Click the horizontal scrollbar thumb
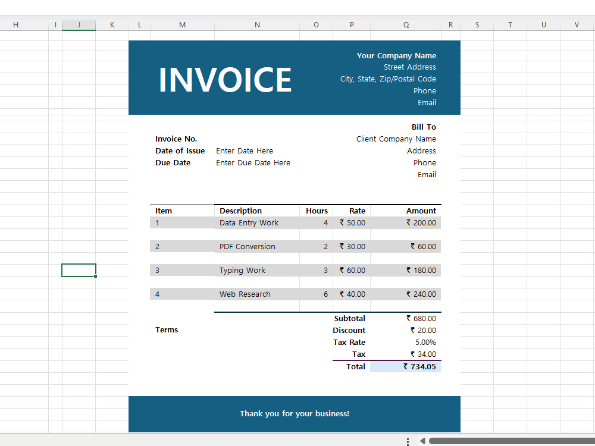 click(512, 441)
